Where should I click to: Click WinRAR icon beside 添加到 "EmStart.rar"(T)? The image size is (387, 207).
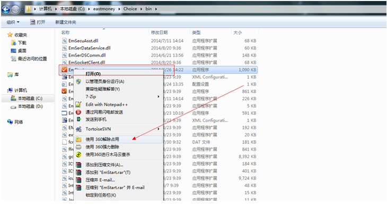pos(78,172)
